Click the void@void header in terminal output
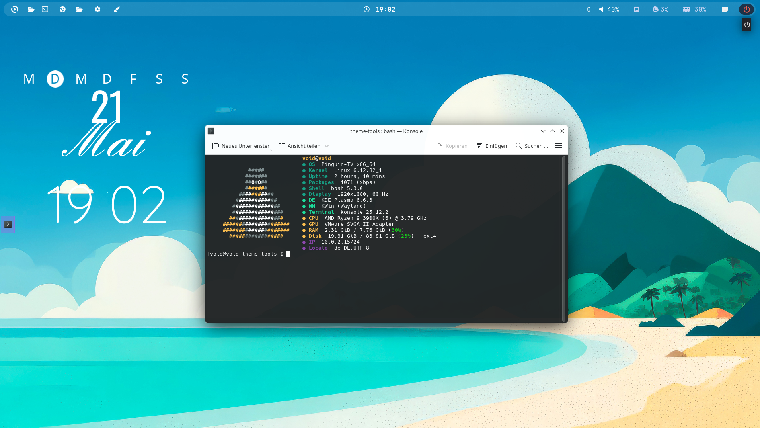 coord(317,158)
